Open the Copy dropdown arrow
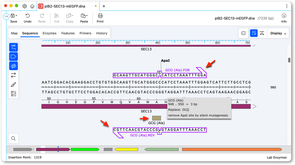 (x=73, y=16)
